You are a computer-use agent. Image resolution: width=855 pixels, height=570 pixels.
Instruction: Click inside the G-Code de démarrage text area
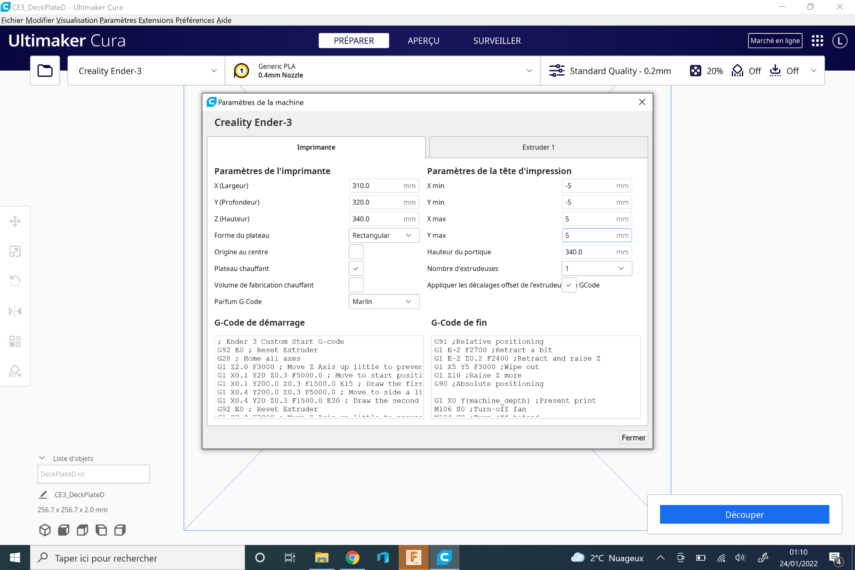[x=319, y=377]
